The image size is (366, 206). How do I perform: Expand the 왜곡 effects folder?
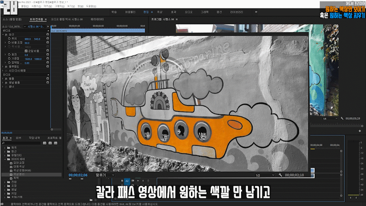(x=4, y=148)
